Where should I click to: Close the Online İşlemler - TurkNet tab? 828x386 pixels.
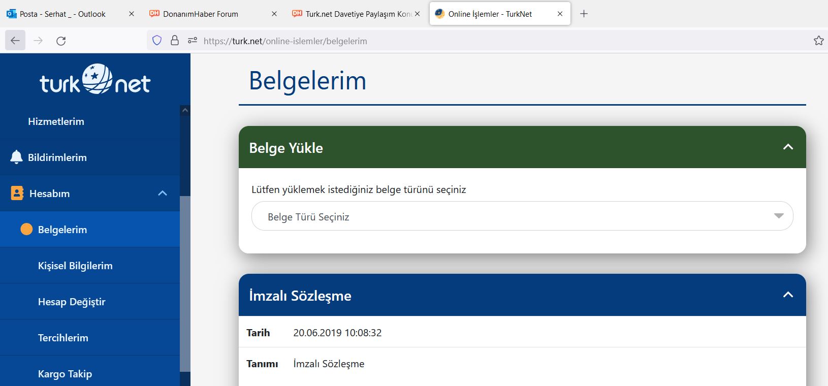560,14
